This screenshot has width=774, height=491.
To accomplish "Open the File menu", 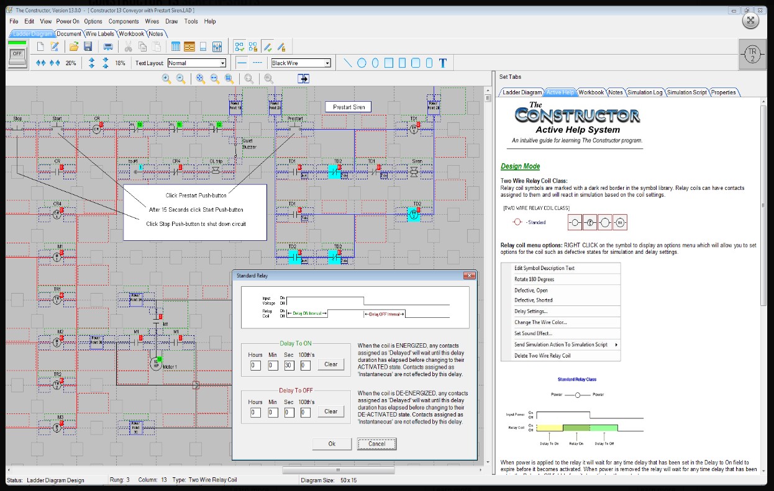I will point(14,21).
